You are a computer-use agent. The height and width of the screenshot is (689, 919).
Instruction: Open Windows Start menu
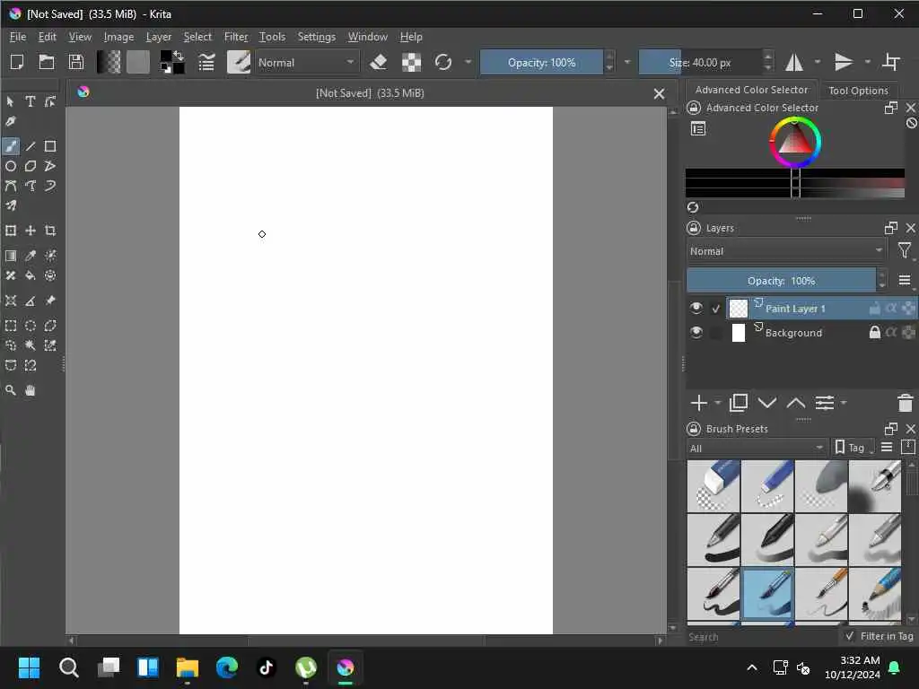(29, 667)
